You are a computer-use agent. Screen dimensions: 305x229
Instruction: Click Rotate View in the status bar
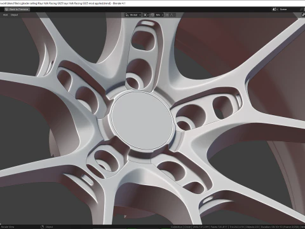pyautogui.click(x=8, y=226)
